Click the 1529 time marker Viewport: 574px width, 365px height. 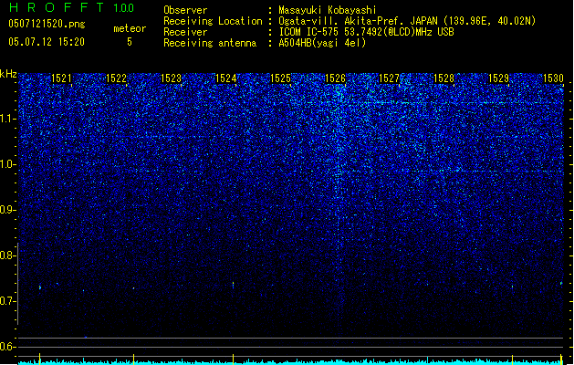pyautogui.click(x=499, y=78)
